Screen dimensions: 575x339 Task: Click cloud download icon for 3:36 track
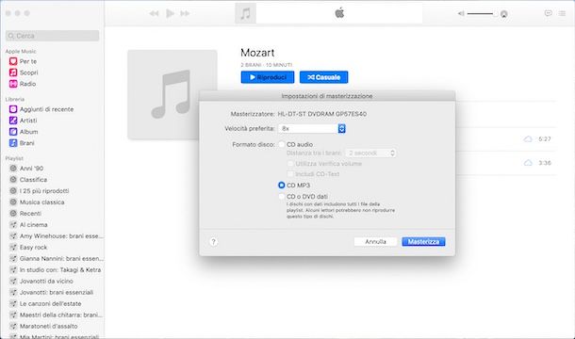528,163
